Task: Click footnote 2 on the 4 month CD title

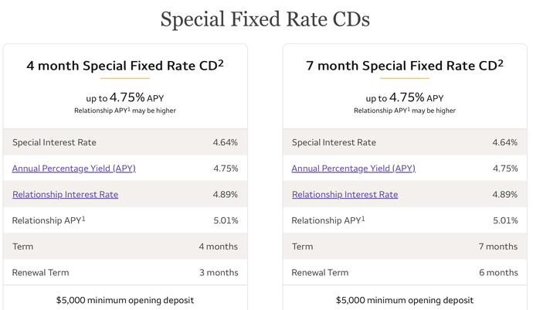Action: [221, 63]
